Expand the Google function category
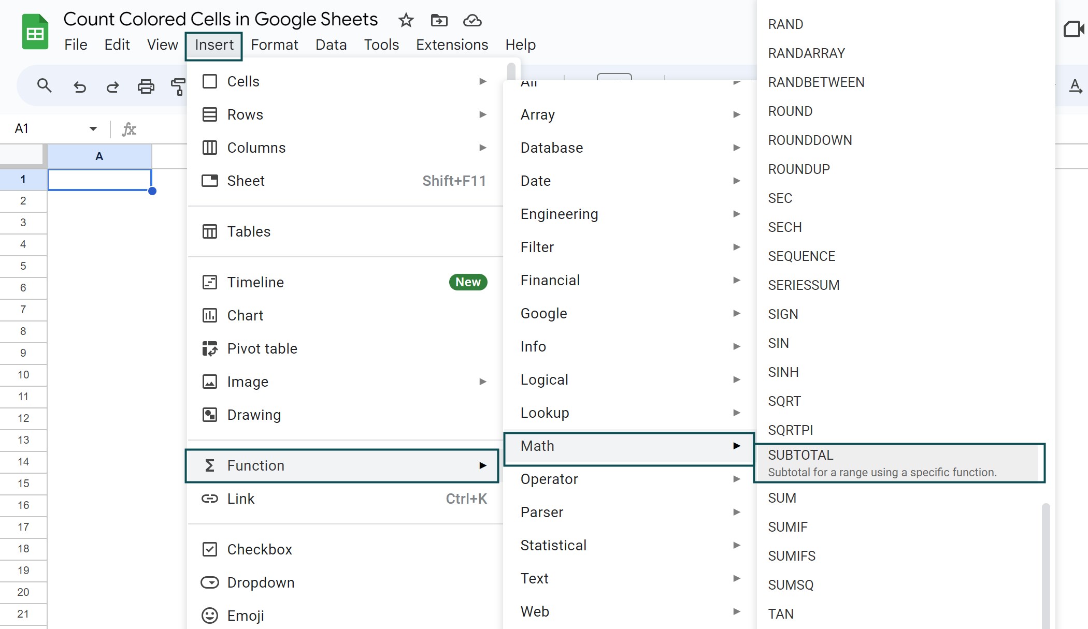The width and height of the screenshot is (1088, 629). pos(629,313)
